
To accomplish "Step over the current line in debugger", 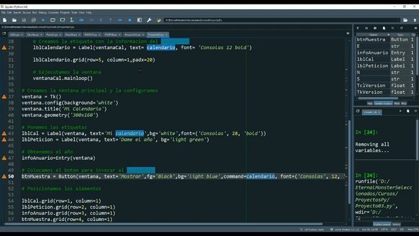I will pos(91,20).
